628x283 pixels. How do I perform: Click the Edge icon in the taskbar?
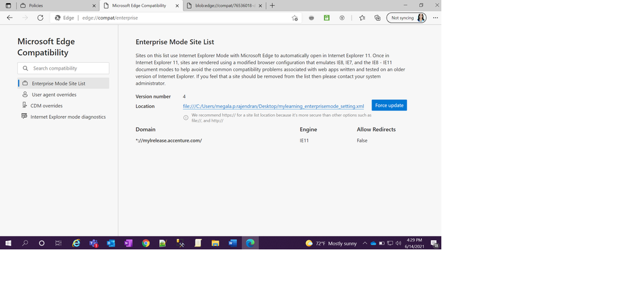pyautogui.click(x=250, y=243)
